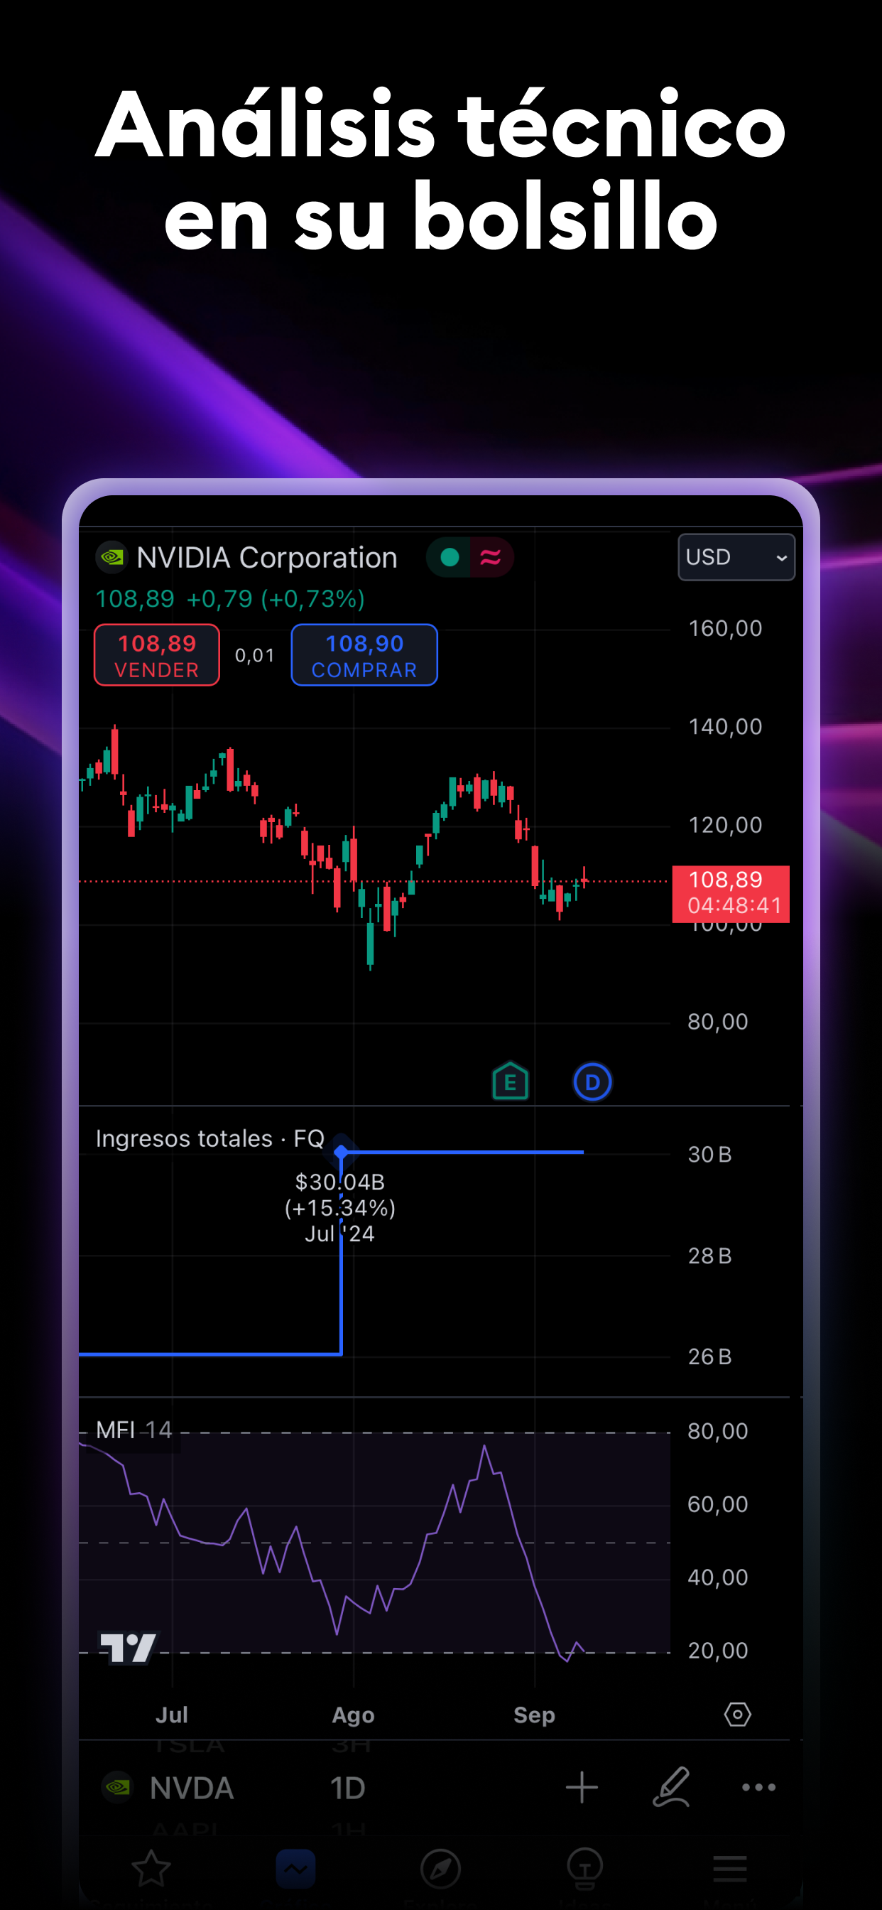
Task: Open the drawing tools pen icon
Action: (672, 1787)
